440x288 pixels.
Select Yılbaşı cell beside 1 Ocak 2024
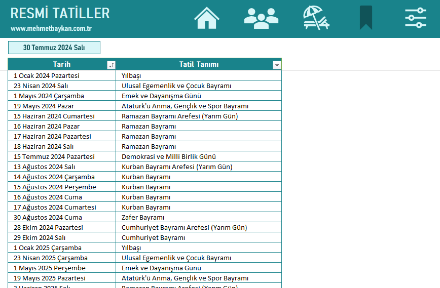point(199,75)
